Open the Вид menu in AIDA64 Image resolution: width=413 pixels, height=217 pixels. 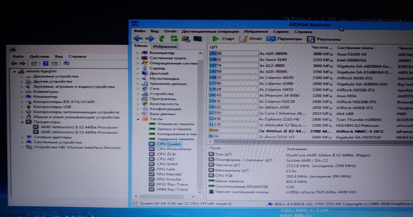point(154,31)
